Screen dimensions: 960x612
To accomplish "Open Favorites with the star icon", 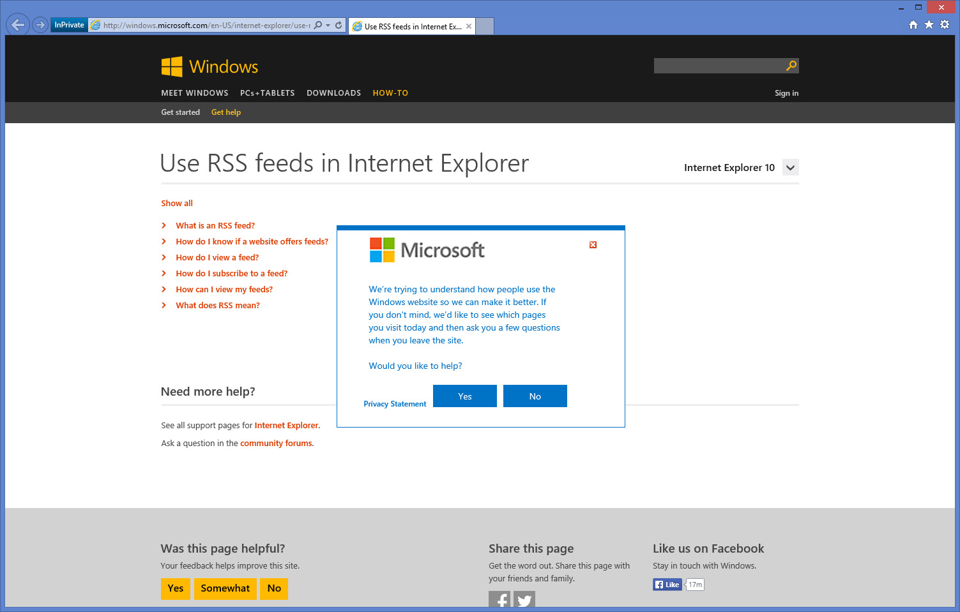I will tap(929, 25).
